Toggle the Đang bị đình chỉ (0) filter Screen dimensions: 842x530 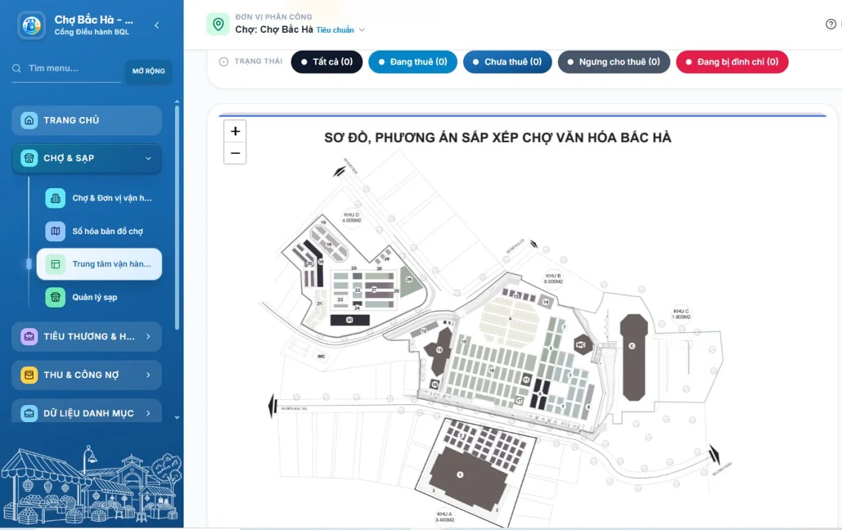pyautogui.click(x=732, y=62)
